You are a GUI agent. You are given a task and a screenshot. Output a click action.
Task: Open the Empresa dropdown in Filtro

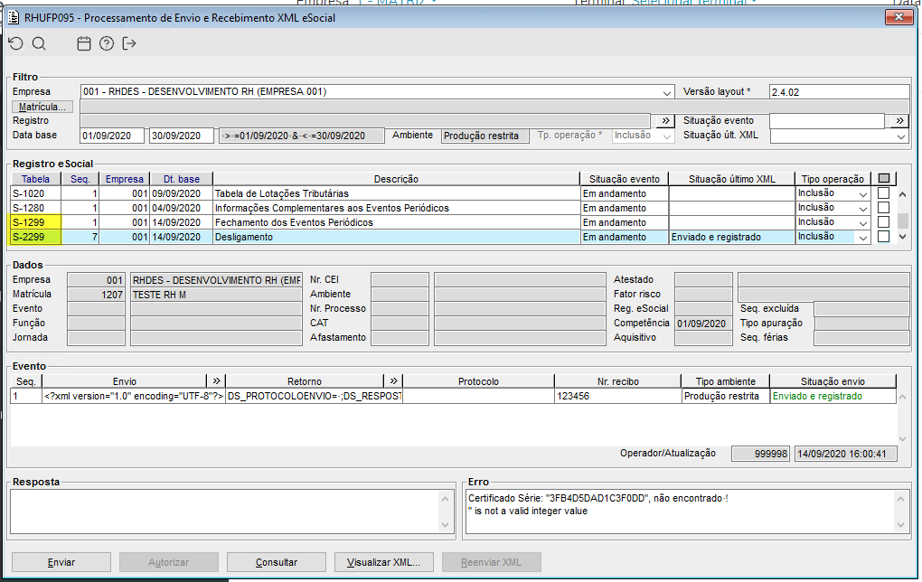point(667,92)
